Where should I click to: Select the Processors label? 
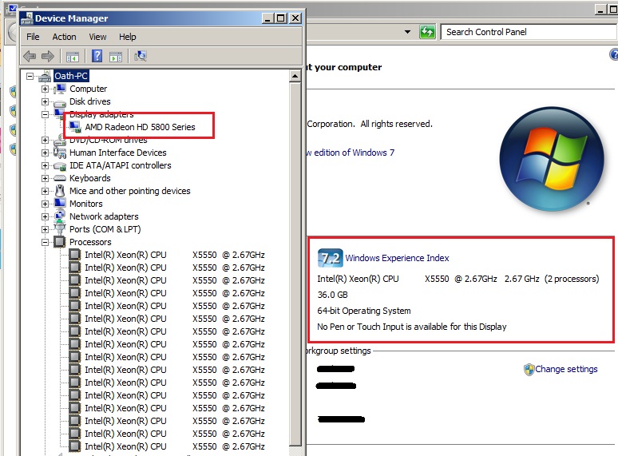[90, 242]
